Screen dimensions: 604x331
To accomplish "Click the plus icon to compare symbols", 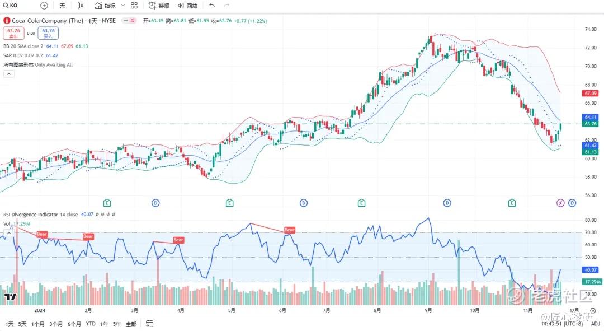I will click(44, 6).
